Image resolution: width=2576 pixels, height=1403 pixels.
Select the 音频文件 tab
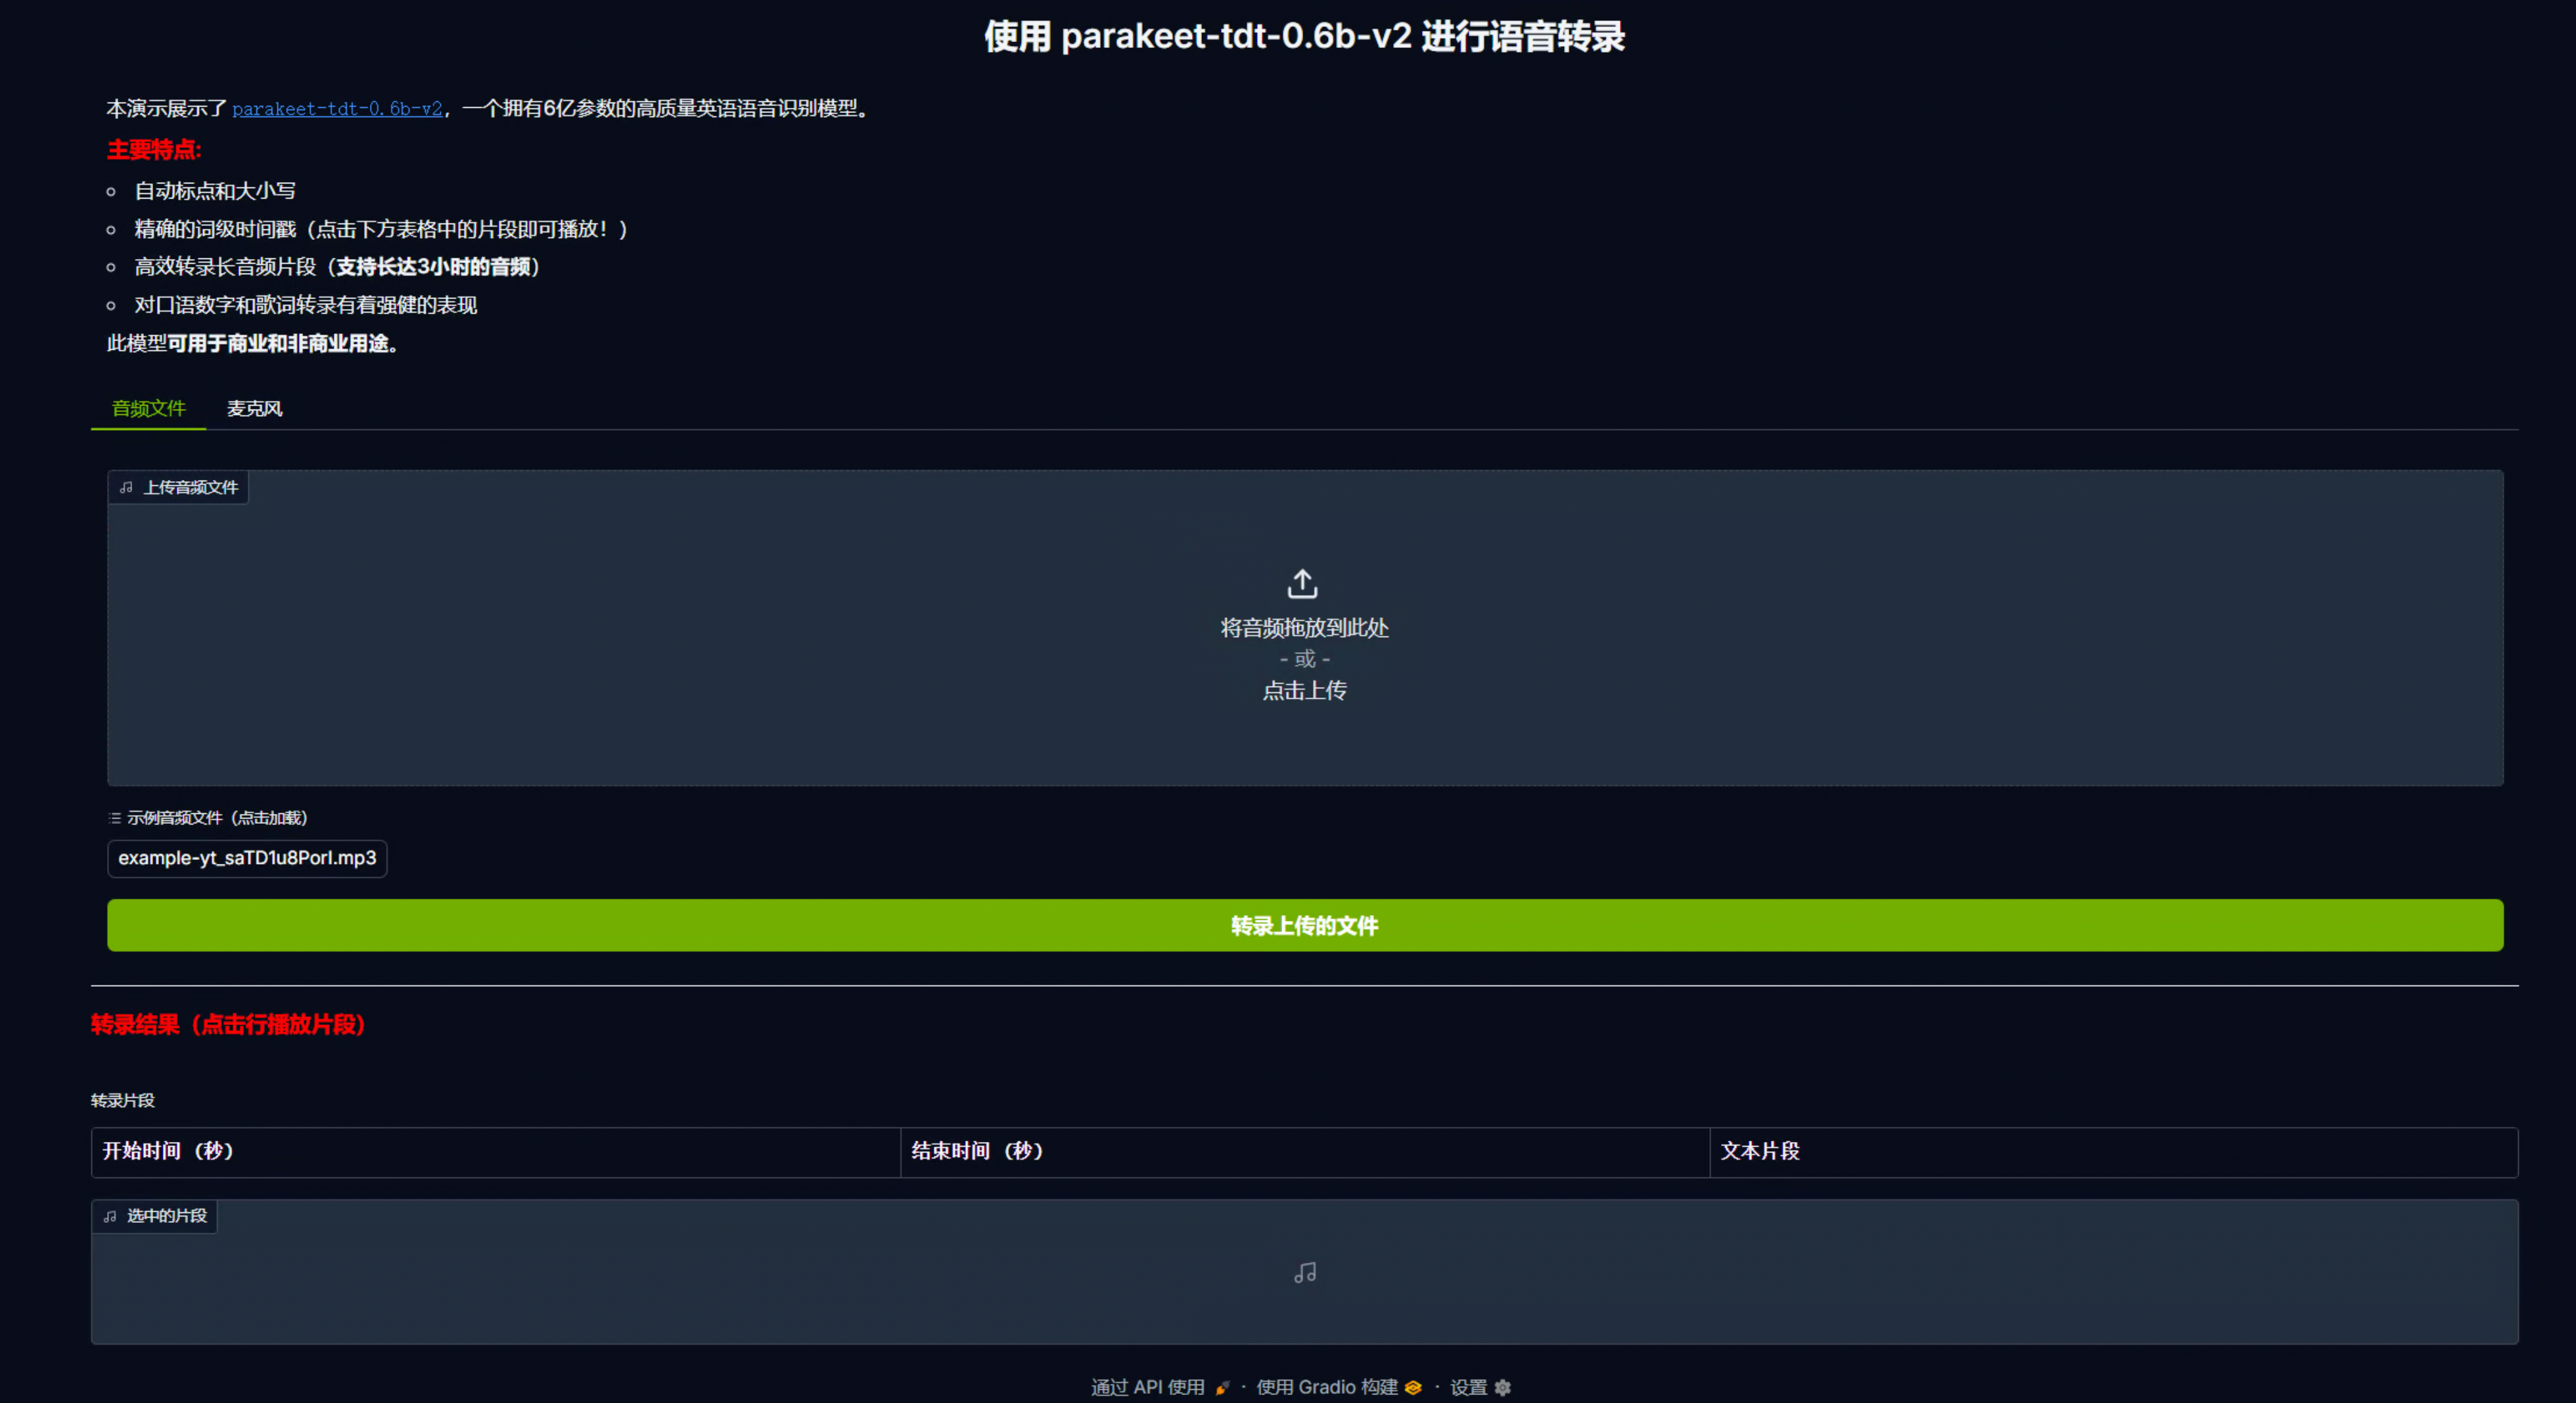(148, 408)
